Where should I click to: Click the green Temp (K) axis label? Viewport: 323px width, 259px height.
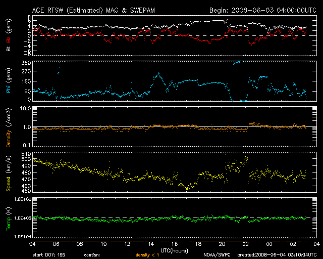[8, 219]
